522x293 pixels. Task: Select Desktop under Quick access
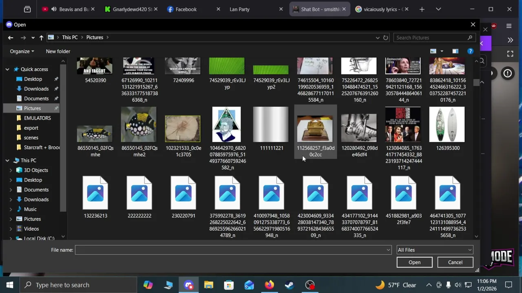coord(33,79)
